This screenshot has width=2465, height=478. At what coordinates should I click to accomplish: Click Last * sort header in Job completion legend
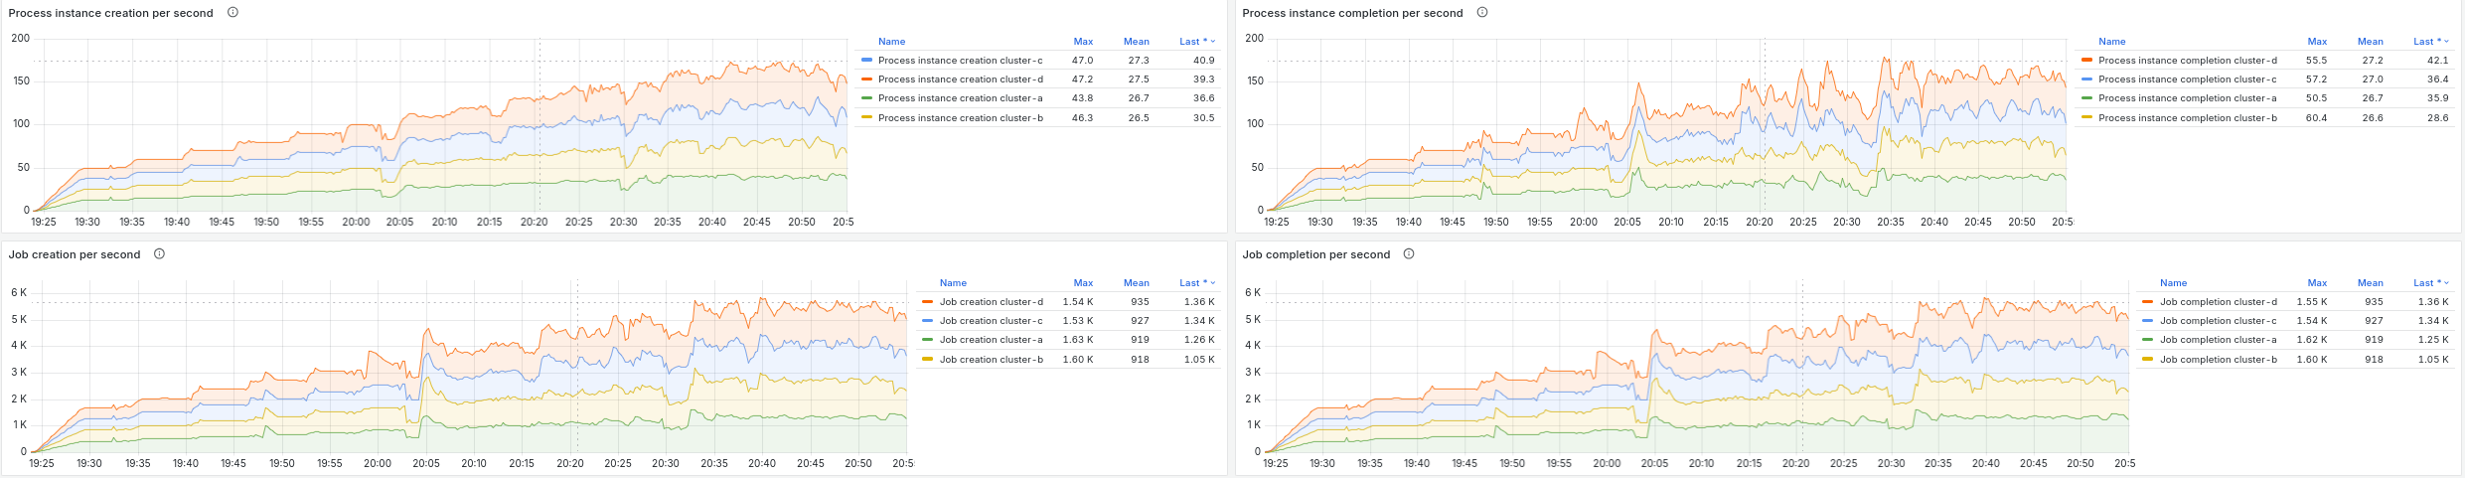(x=2430, y=282)
